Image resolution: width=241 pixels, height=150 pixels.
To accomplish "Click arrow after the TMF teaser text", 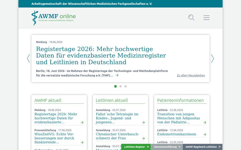I will pyautogui.click(x=117, y=75).
